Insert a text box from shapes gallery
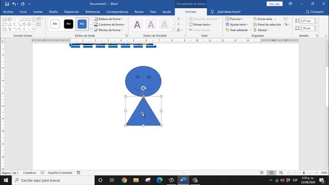The height and width of the screenshot is (185, 329). pyautogui.click(x=10, y=20)
